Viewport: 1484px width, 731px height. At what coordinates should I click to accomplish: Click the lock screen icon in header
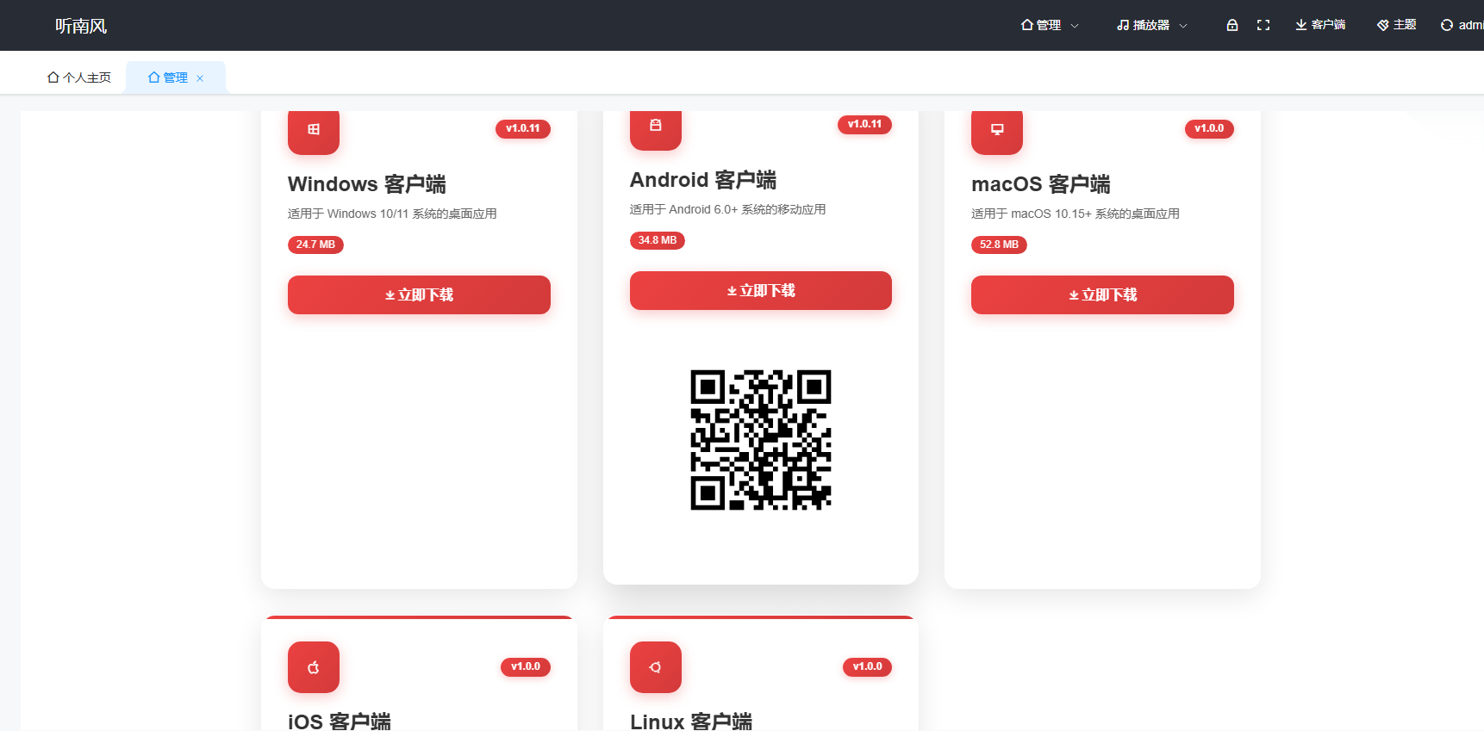tap(1232, 25)
